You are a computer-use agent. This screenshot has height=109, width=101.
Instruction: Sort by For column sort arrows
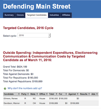pos(66,94)
